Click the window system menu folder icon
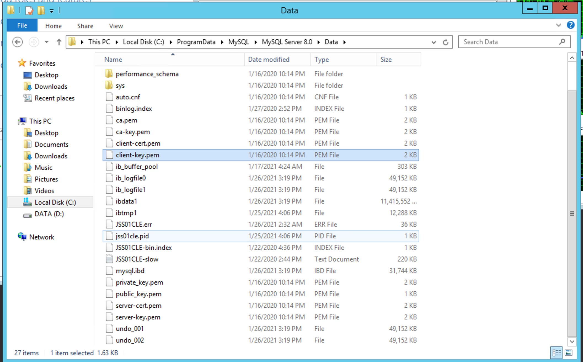The width and height of the screenshot is (583, 362). tap(11, 10)
